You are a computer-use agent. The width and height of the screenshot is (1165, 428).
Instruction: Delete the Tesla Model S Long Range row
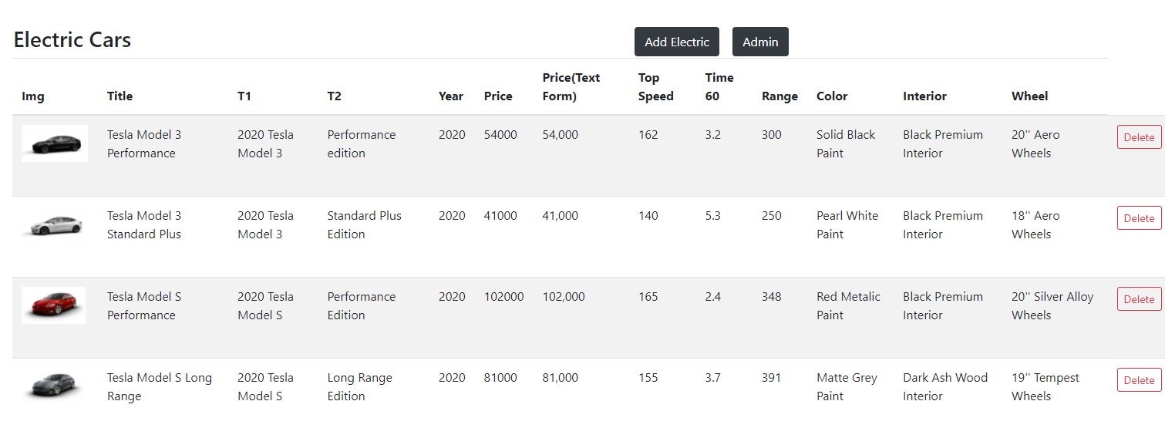point(1139,380)
